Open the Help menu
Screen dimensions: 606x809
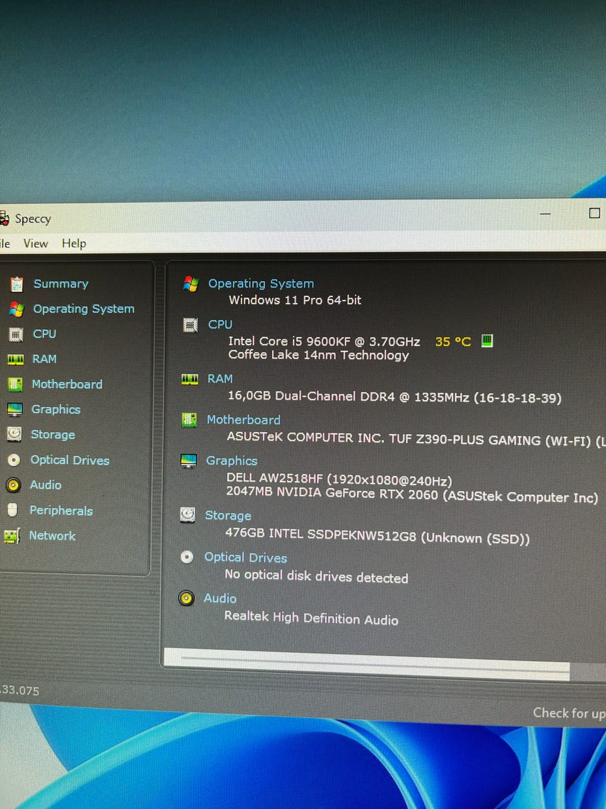[74, 243]
